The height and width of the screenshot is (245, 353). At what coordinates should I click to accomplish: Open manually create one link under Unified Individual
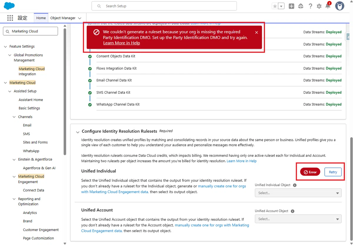(164, 189)
